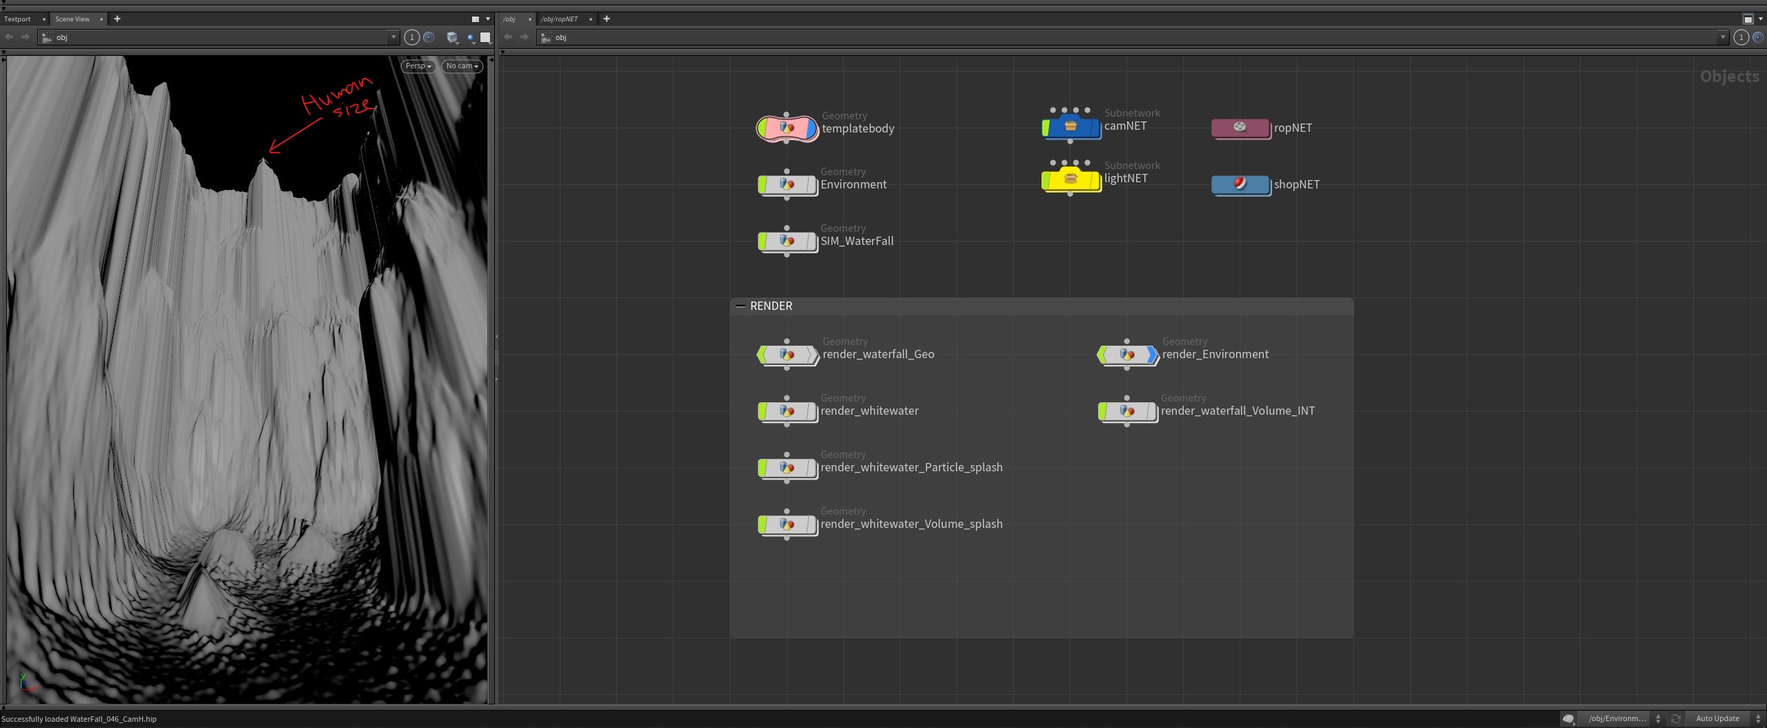The image size is (1767, 728).
Task: Select the ropNET node icon
Action: pyautogui.click(x=1240, y=128)
